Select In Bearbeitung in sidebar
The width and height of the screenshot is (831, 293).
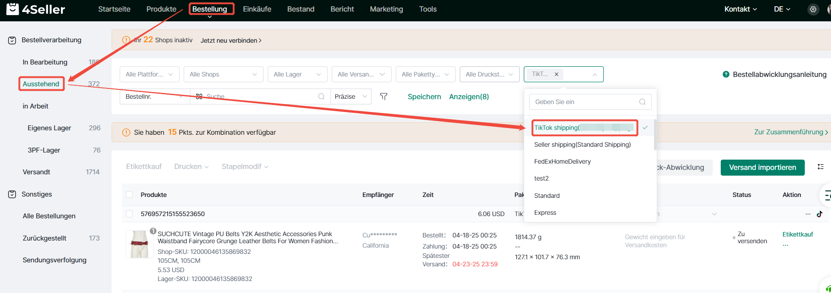45,62
